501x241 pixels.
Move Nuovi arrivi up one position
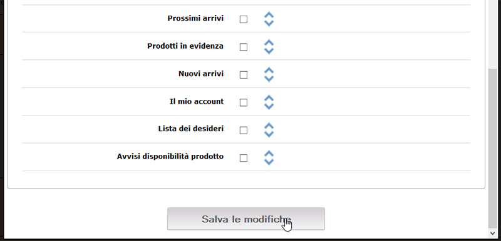click(x=269, y=71)
